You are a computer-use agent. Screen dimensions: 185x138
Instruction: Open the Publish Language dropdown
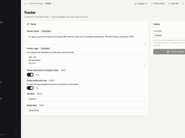pyautogui.click(x=169, y=35)
